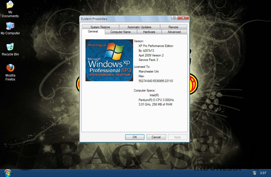The image size is (271, 177).
Task: Open the Remote tab
Action: 173,27
